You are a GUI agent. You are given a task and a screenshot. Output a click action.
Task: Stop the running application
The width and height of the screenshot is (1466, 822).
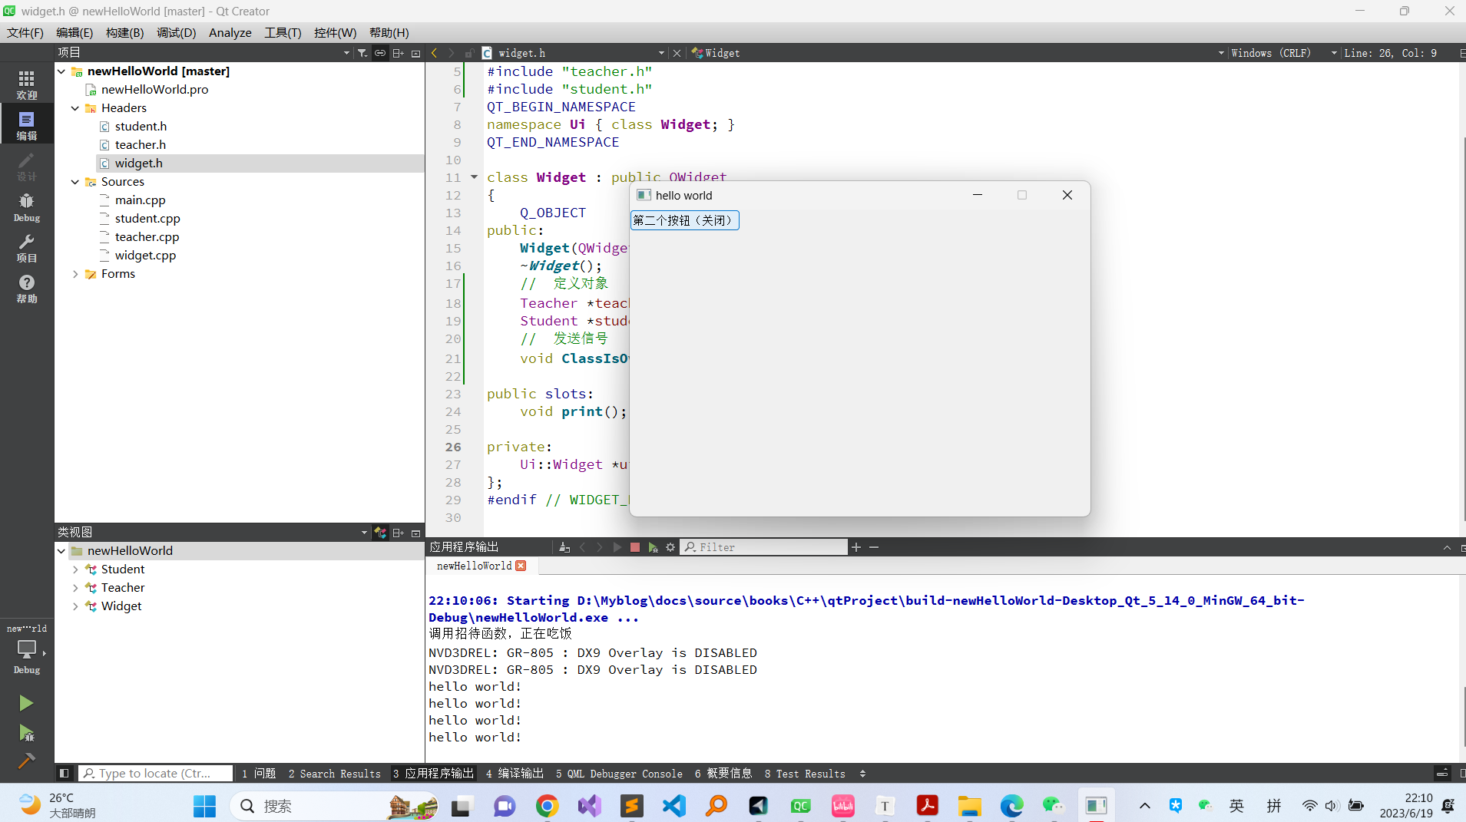(635, 547)
